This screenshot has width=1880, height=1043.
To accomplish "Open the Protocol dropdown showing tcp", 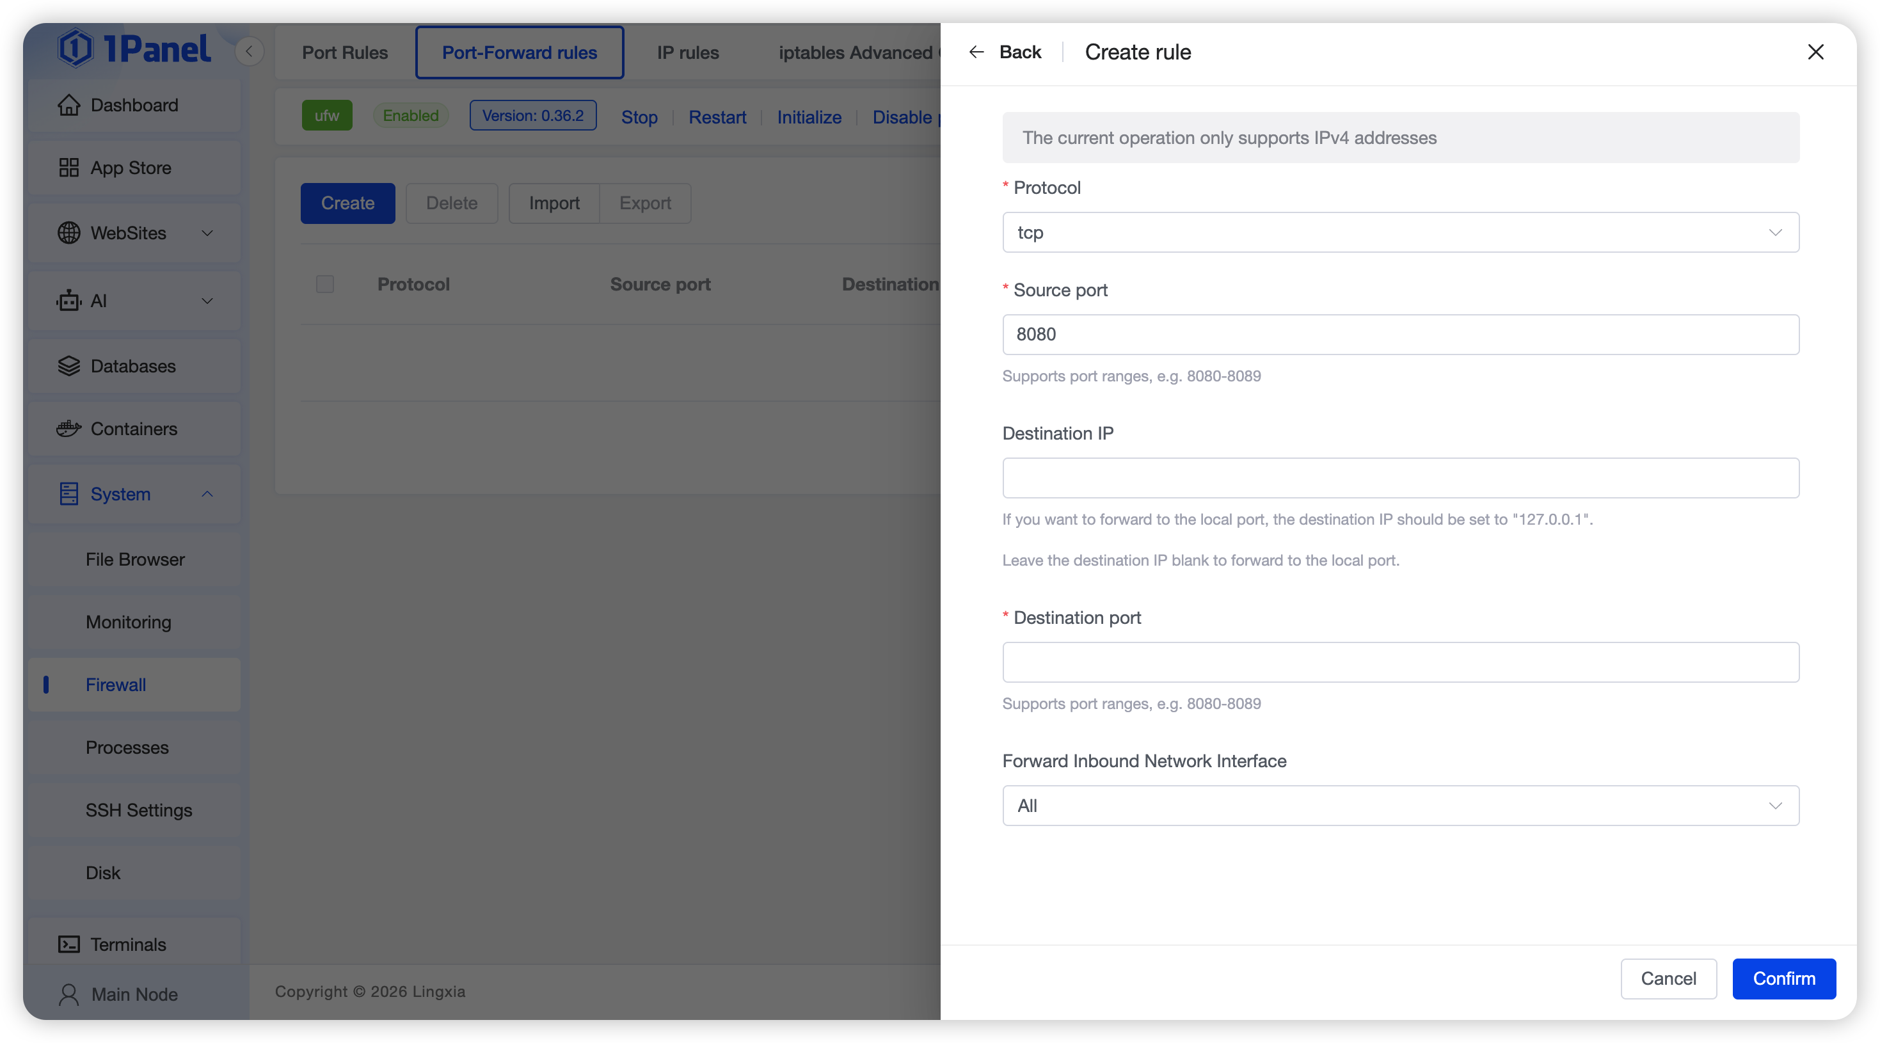I will [x=1400, y=232].
